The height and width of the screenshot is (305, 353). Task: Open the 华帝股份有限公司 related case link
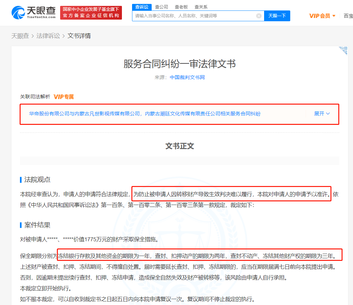[145, 114]
